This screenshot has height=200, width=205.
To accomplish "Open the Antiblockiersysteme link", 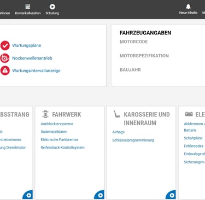I will (57, 124).
